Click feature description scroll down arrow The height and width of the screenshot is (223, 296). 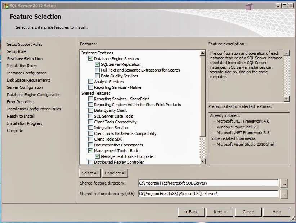(x=287, y=99)
